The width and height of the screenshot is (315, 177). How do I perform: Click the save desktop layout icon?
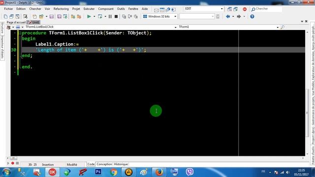point(229,9)
